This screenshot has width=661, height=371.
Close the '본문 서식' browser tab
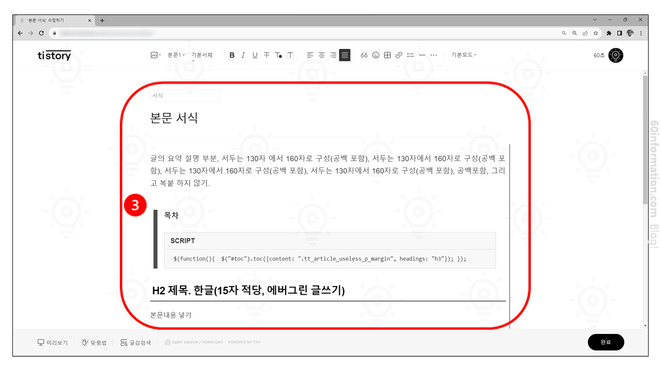pos(90,21)
